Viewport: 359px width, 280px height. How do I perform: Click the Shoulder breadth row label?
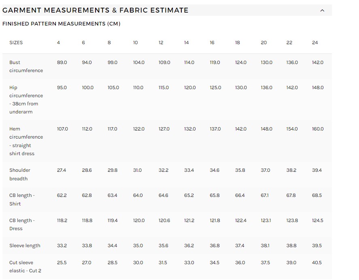20,174
